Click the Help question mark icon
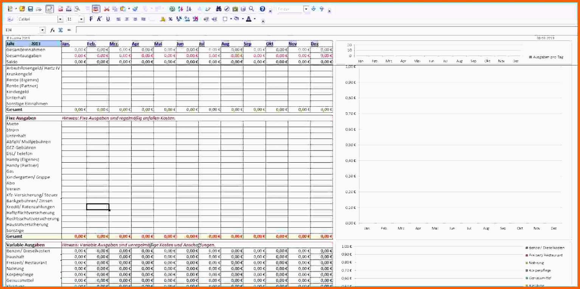 262,9
